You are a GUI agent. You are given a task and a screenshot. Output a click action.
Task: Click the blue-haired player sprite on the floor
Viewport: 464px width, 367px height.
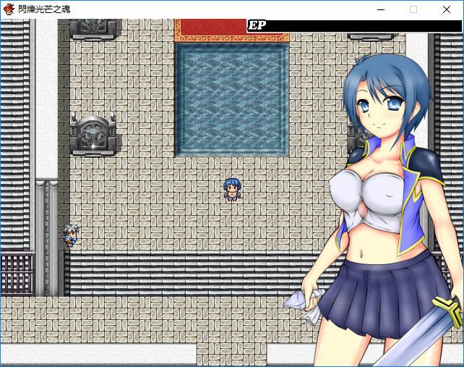click(231, 189)
